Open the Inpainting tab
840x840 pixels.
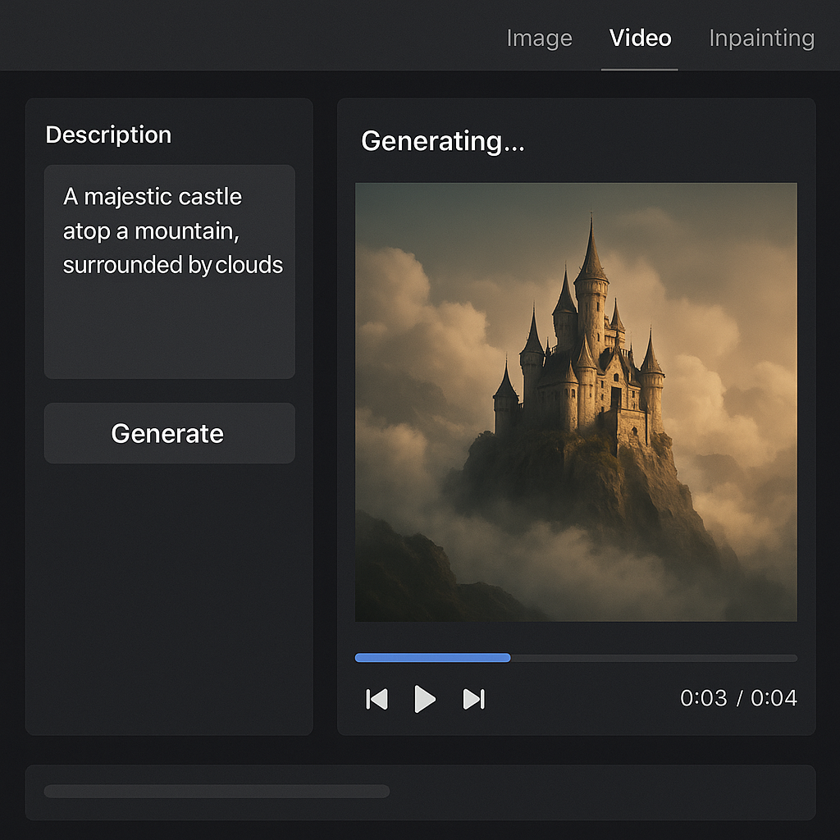point(761,38)
